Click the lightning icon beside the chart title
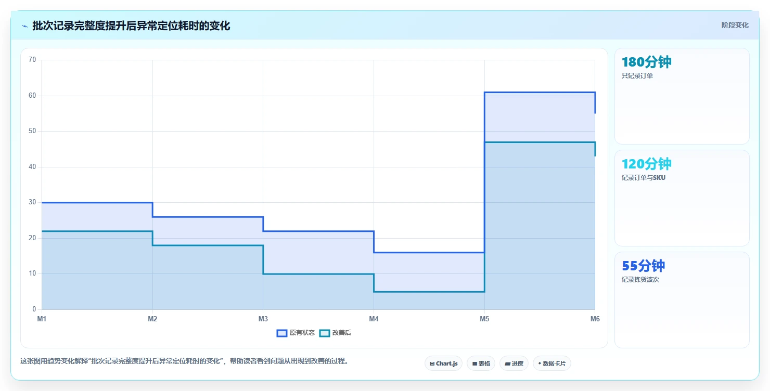 click(24, 26)
